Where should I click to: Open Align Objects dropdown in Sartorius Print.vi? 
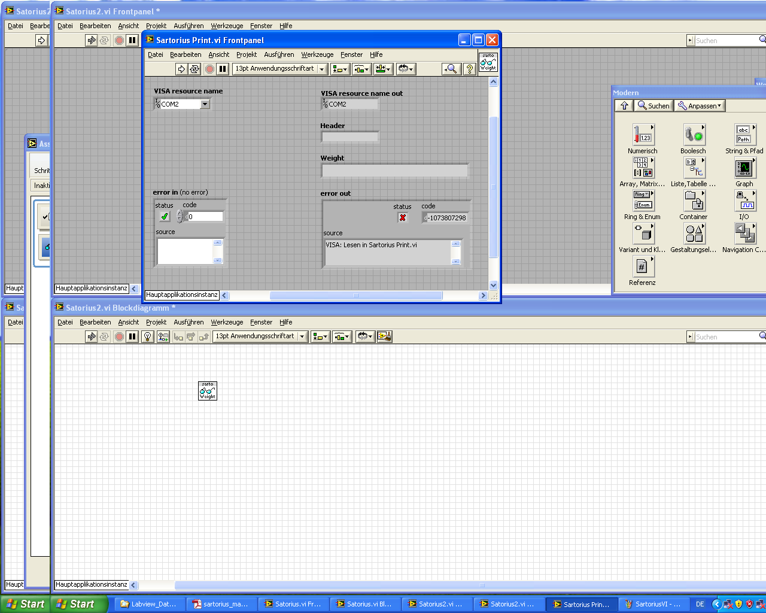pyautogui.click(x=340, y=69)
